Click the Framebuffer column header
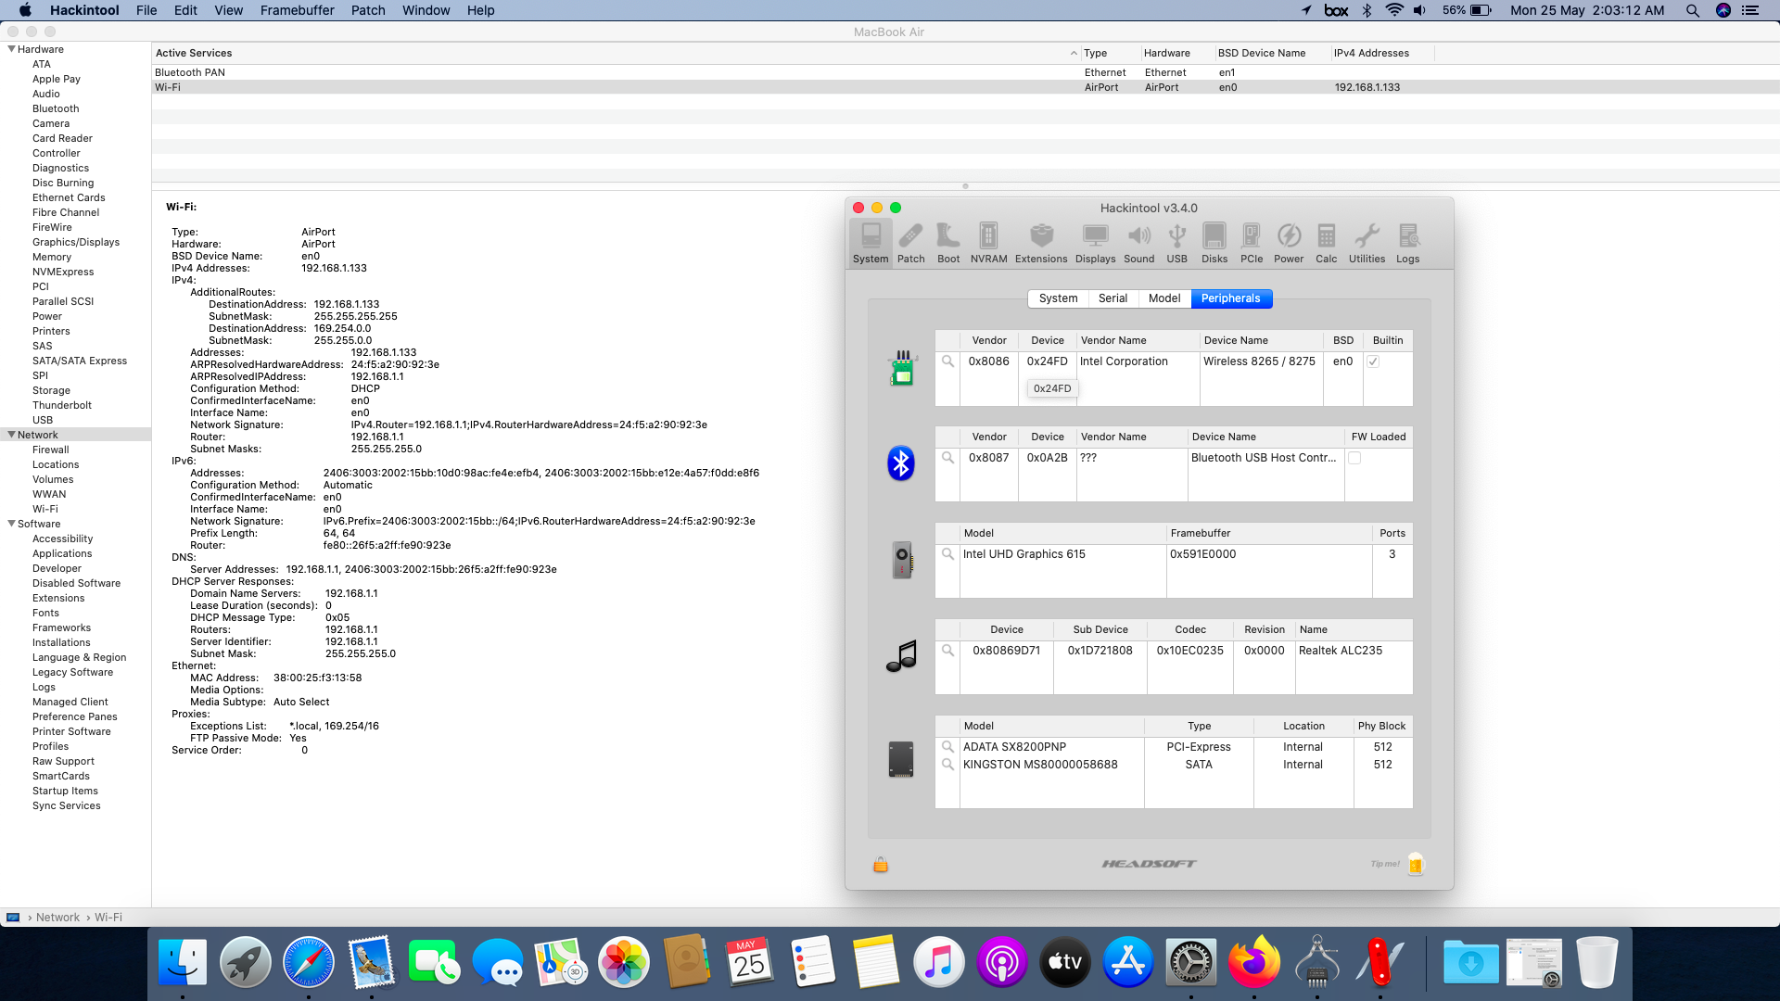Image resolution: width=1780 pixels, height=1001 pixels. point(1268,533)
